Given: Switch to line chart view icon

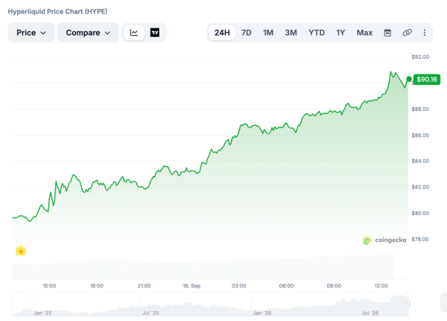Looking at the screenshot, I should (x=134, y=33).
